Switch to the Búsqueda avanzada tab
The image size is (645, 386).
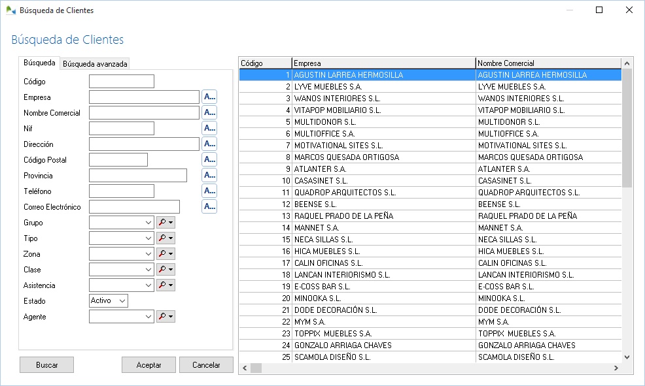click(95, 64)
